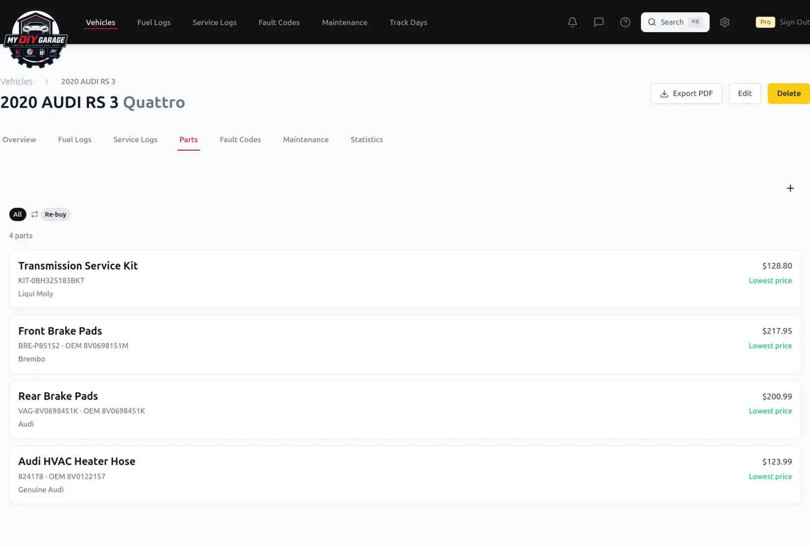
Task: Click the re-buy cycle arrows icon
Action: point(35,214)
